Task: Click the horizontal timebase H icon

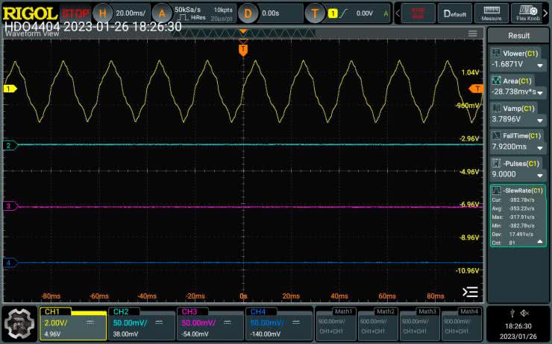Action: [103, 13]
